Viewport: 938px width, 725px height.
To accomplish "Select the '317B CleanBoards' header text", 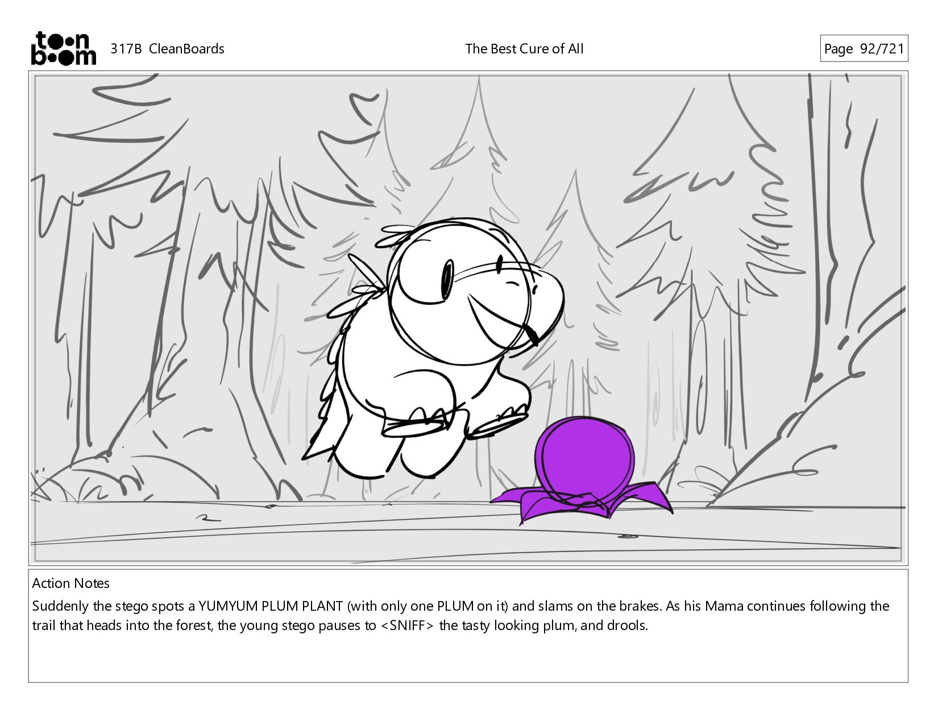I will coord(167,49).
